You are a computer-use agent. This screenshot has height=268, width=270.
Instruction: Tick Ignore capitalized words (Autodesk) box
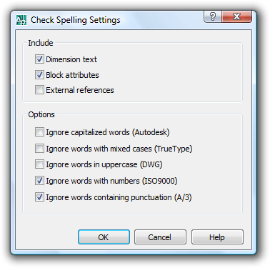click(x=39, y=132)
